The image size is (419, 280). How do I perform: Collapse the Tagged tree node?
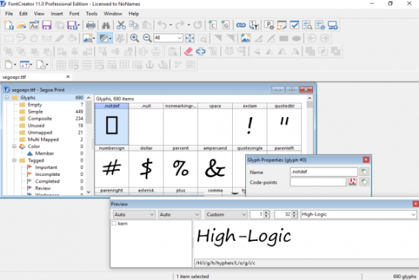pyautogui.click(x=14, y=160)
